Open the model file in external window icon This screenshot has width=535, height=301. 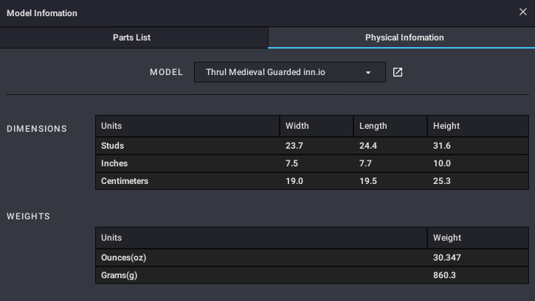pos(398,73)
